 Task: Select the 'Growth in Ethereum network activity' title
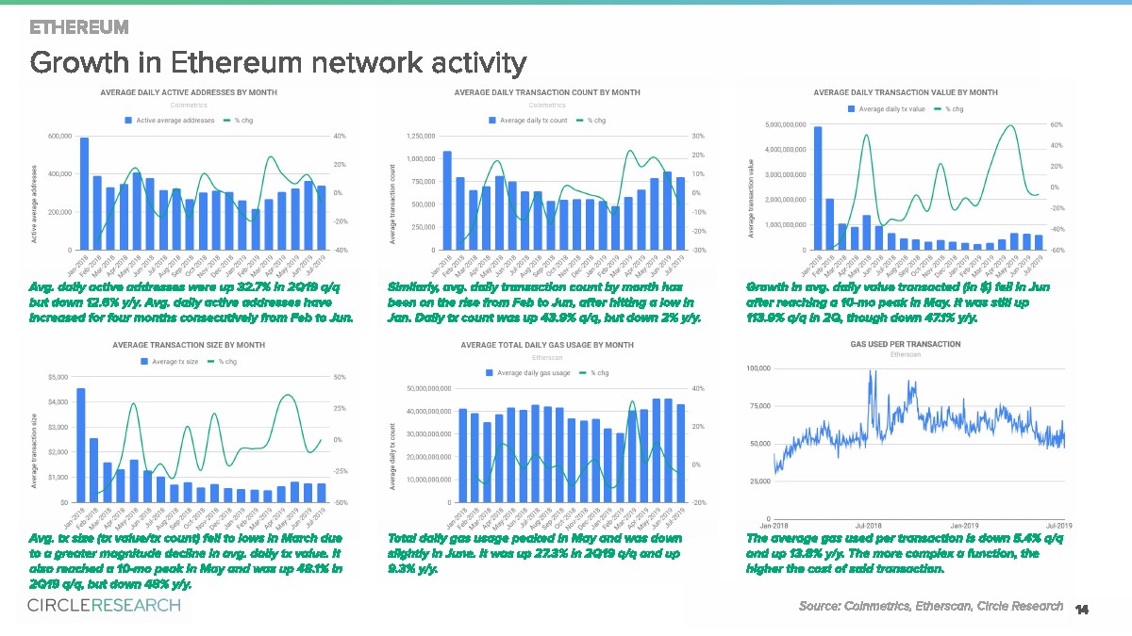tap(277, 63)
